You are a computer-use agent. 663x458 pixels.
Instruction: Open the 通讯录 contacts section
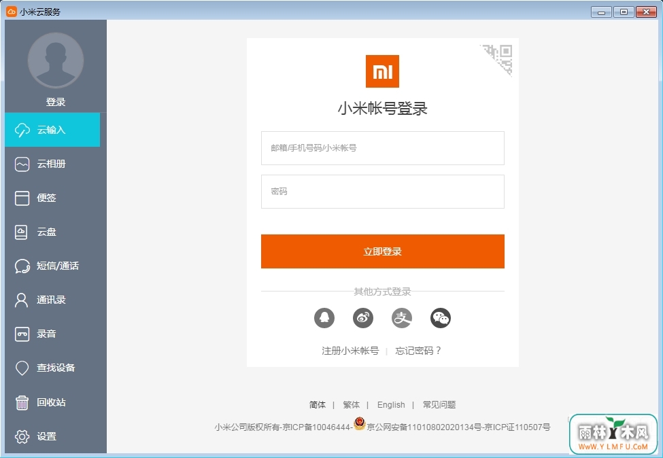point(52,300)
